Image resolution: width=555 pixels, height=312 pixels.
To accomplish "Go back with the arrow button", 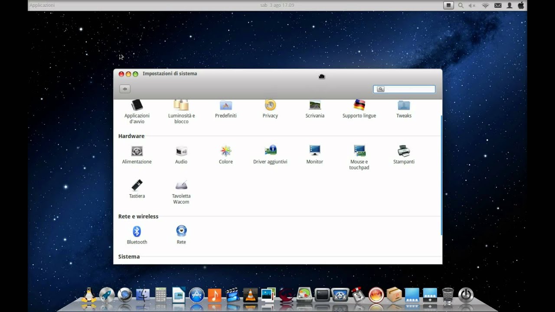I will (125, 89).
